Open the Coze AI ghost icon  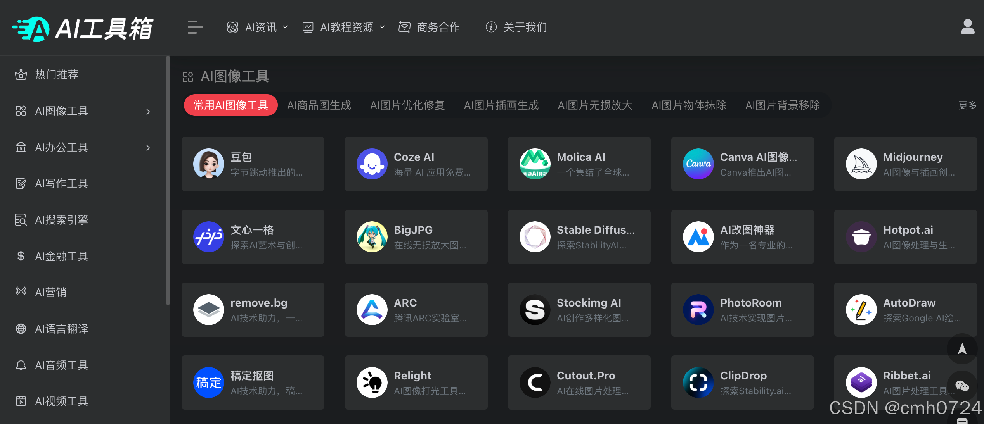[x=372, y=164]
